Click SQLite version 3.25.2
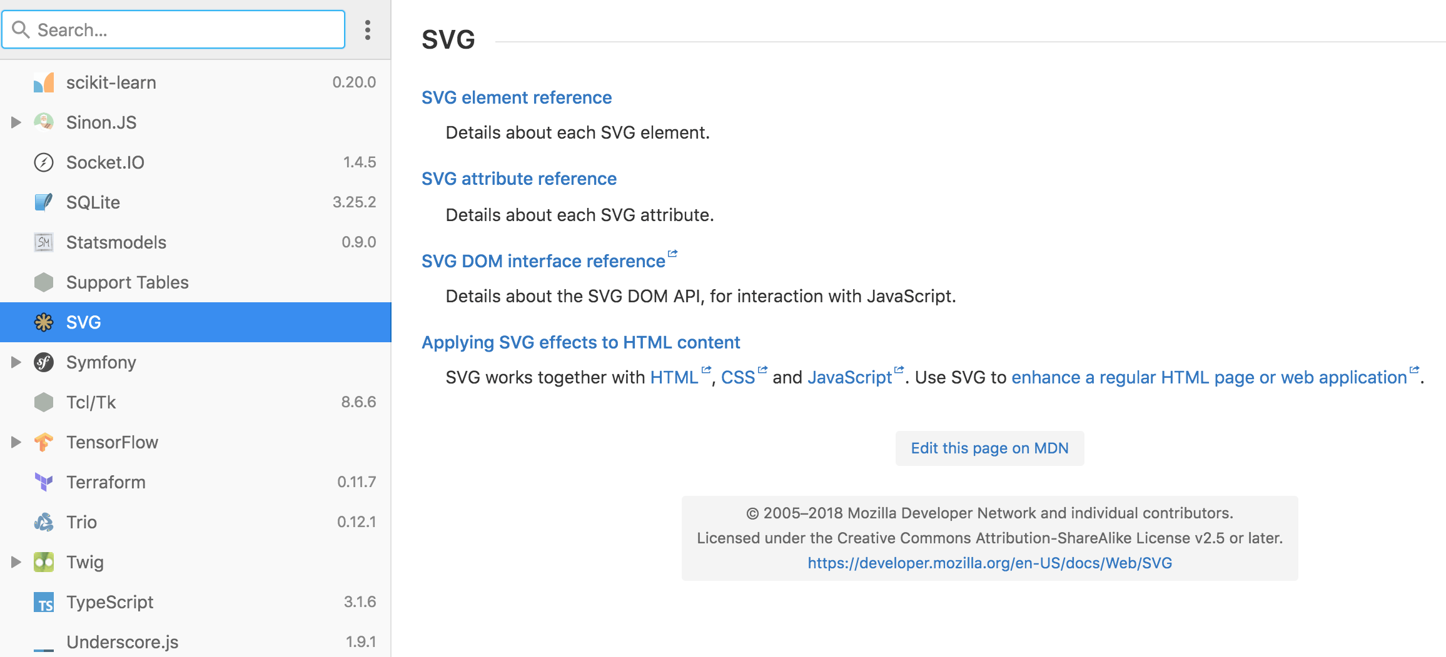This screenshot has width=1446, height=657. [354, 202]
